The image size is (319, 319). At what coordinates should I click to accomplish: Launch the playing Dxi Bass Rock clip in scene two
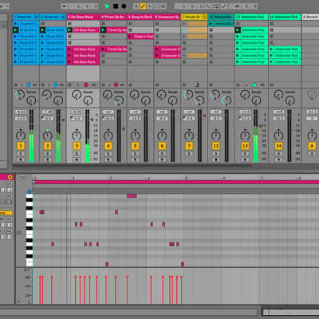click(69, 30)
